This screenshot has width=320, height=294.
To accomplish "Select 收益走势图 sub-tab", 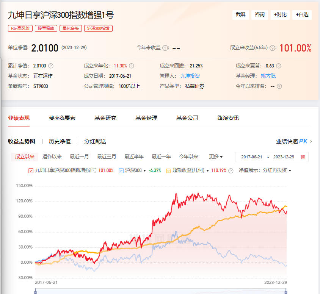I will point(22,141).
